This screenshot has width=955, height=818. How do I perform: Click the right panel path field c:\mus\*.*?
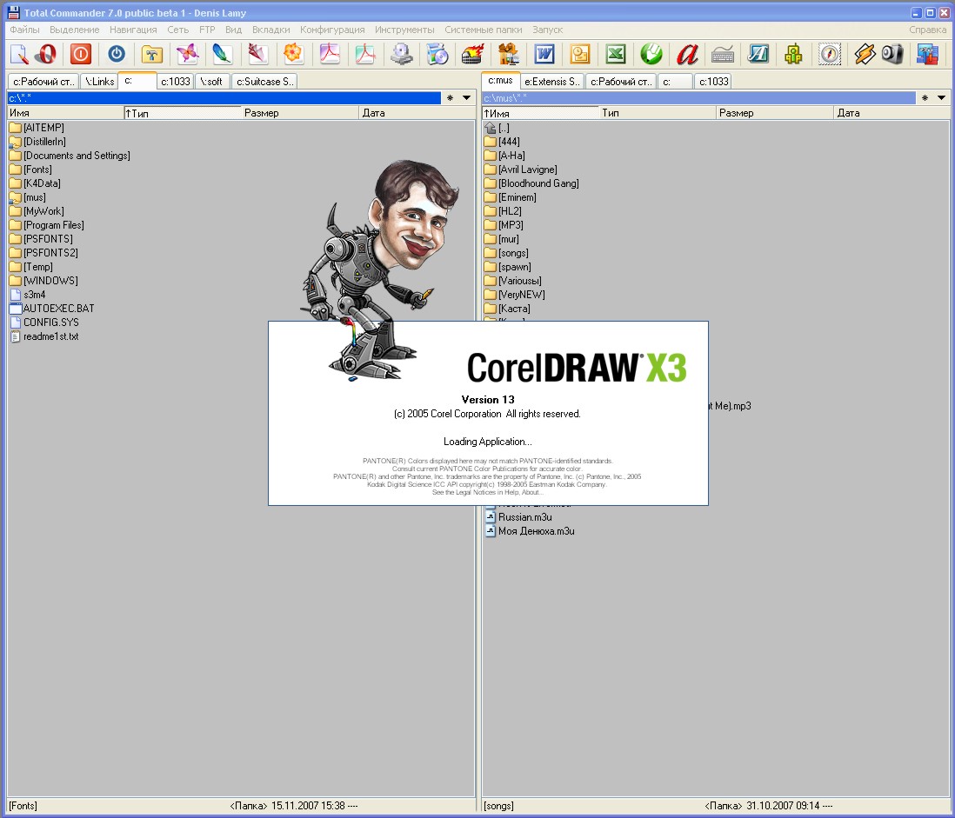[698, 98]
